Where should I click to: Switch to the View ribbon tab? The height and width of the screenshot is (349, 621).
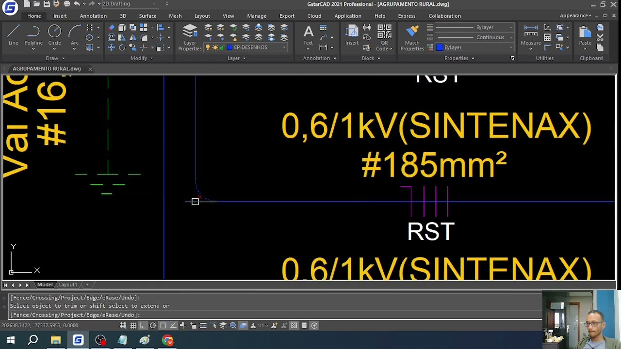228,16
